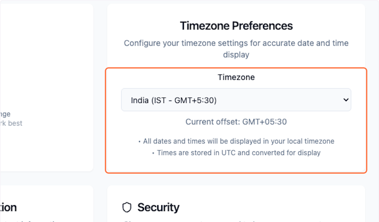Click the Timezone Preferences heading
Image resolution: width=379 pixels, height=222 pixels.
click(x=236, y=26)
